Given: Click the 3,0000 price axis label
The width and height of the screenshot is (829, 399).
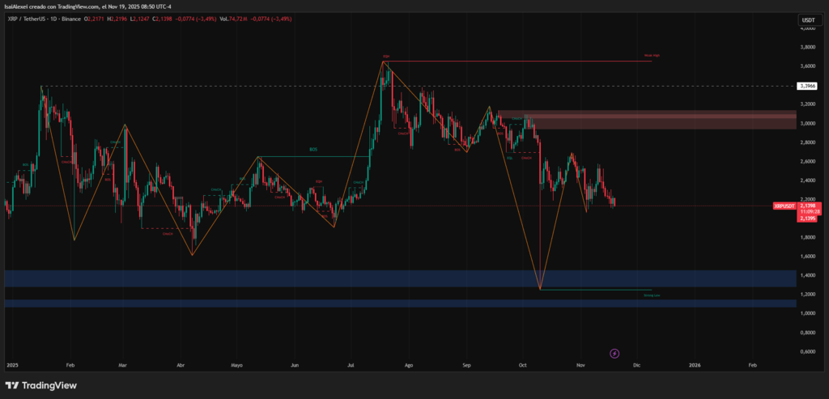Looking at the screenshot, I should pos(807,124).
